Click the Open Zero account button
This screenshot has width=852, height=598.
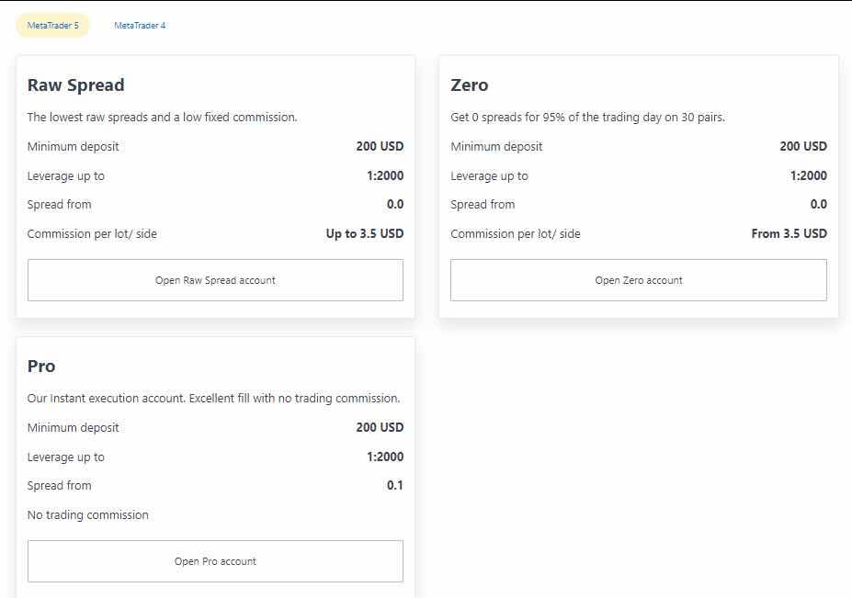(x=638, y=280)
